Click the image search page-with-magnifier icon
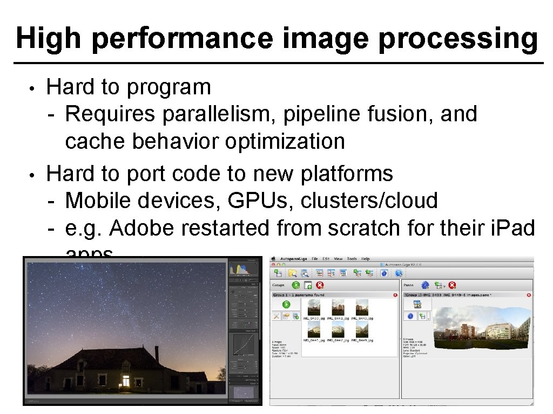 click(x=305, y=273)
